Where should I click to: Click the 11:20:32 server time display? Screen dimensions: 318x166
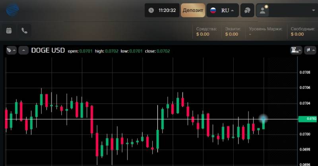pos(167,10)
